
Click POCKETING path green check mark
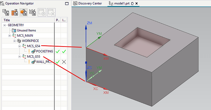click(x=57, y=51)
